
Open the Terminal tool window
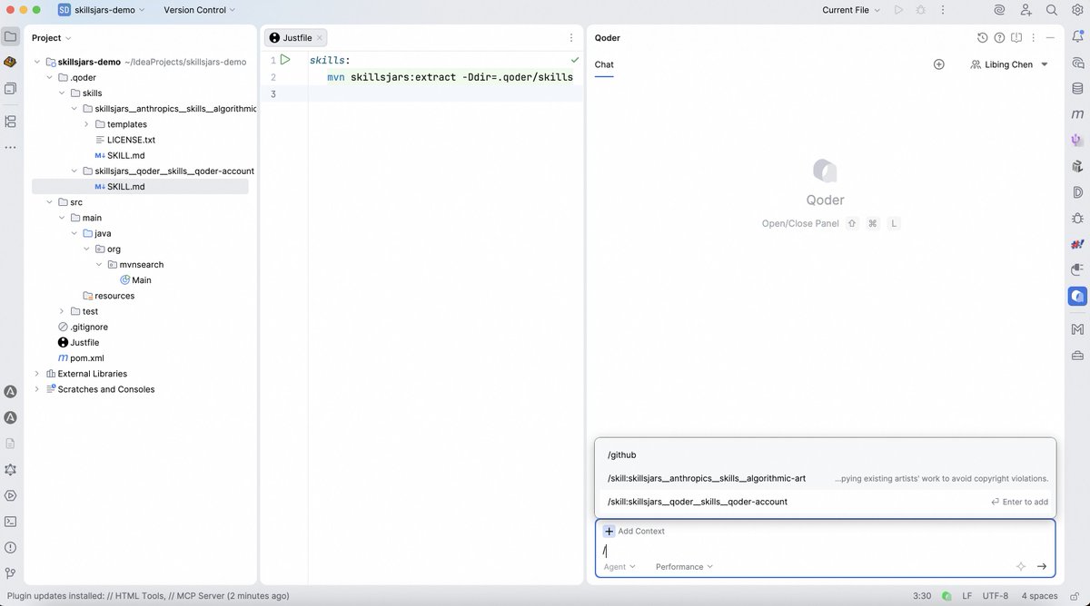[x=10, y=522]
